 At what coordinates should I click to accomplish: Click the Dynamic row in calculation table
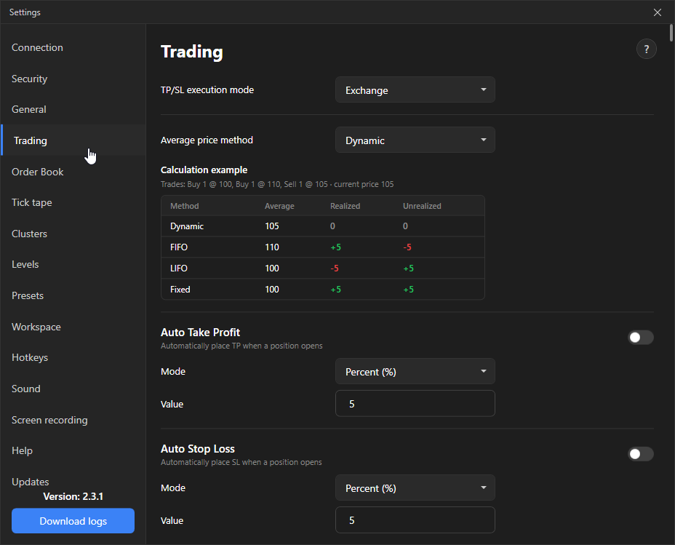click(x=323, y=226)
